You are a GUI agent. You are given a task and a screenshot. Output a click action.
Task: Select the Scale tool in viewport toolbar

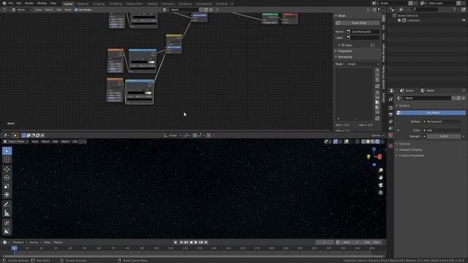click(7, 186)
